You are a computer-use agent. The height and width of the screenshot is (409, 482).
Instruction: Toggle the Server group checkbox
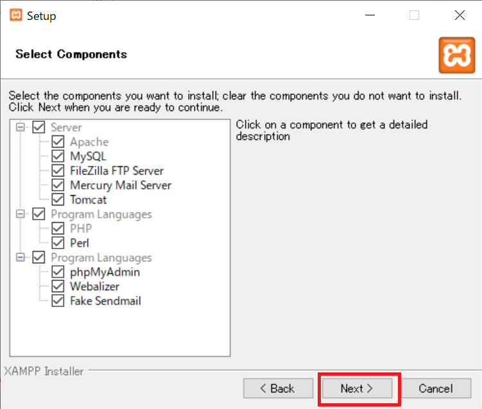pos(39,127)
